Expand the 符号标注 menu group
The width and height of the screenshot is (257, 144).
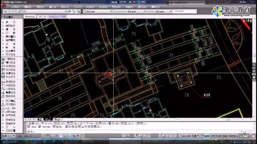pos(9,120)
